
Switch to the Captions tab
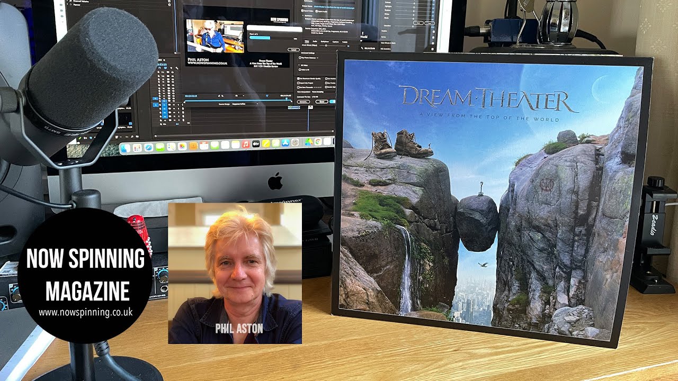pos(335,42)
